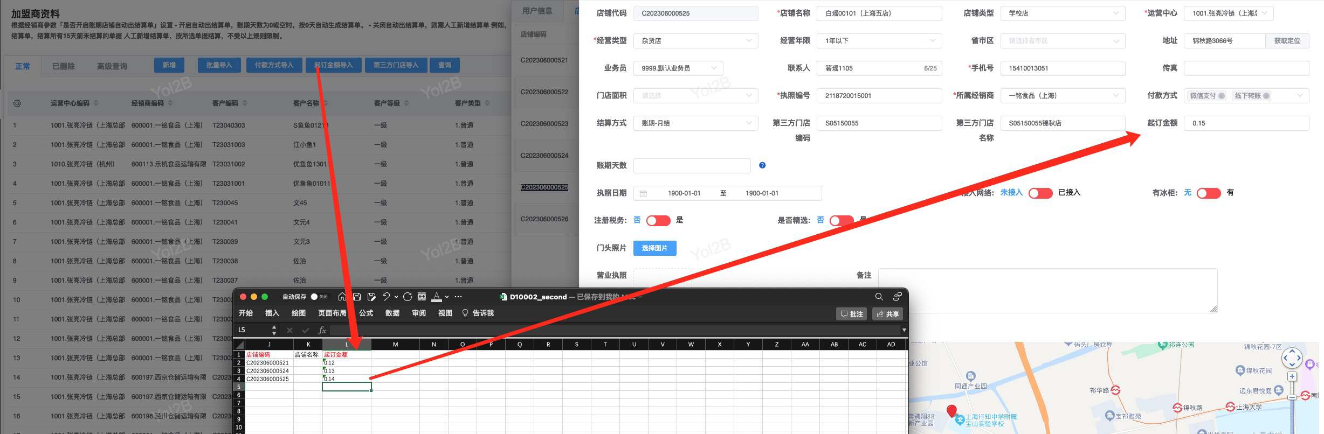Image resolution: width=1324 pixels, height=434 pixels.
Task: Switch to the 高级查询 tab
Action: 112,66
